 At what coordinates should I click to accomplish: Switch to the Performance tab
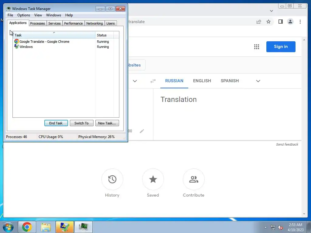point(73,23)
